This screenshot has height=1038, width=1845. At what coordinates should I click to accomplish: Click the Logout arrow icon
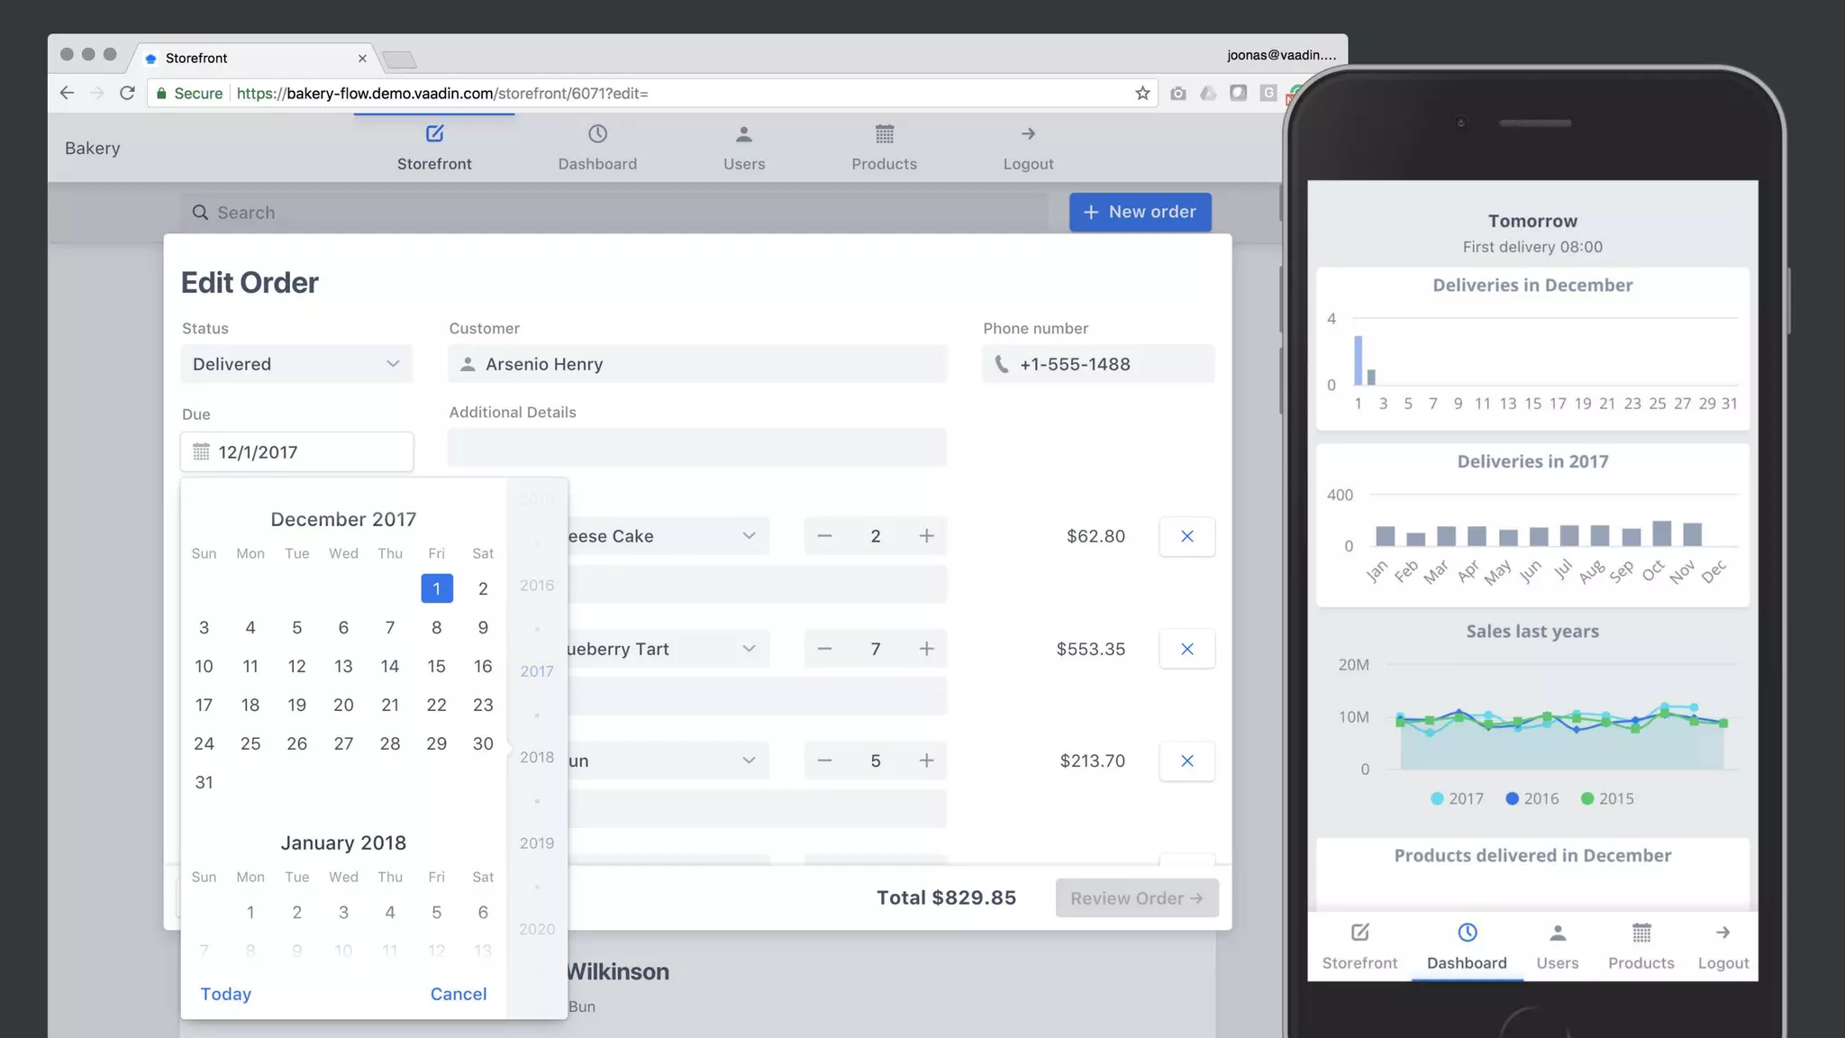tap(1028, 134)
